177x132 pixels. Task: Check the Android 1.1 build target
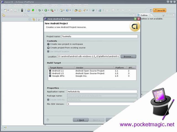tap(50, 71)
